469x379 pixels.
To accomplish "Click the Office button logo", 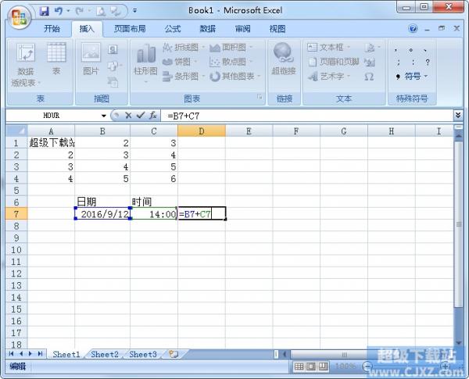I will pyautogui.click(x=18, y=15).
